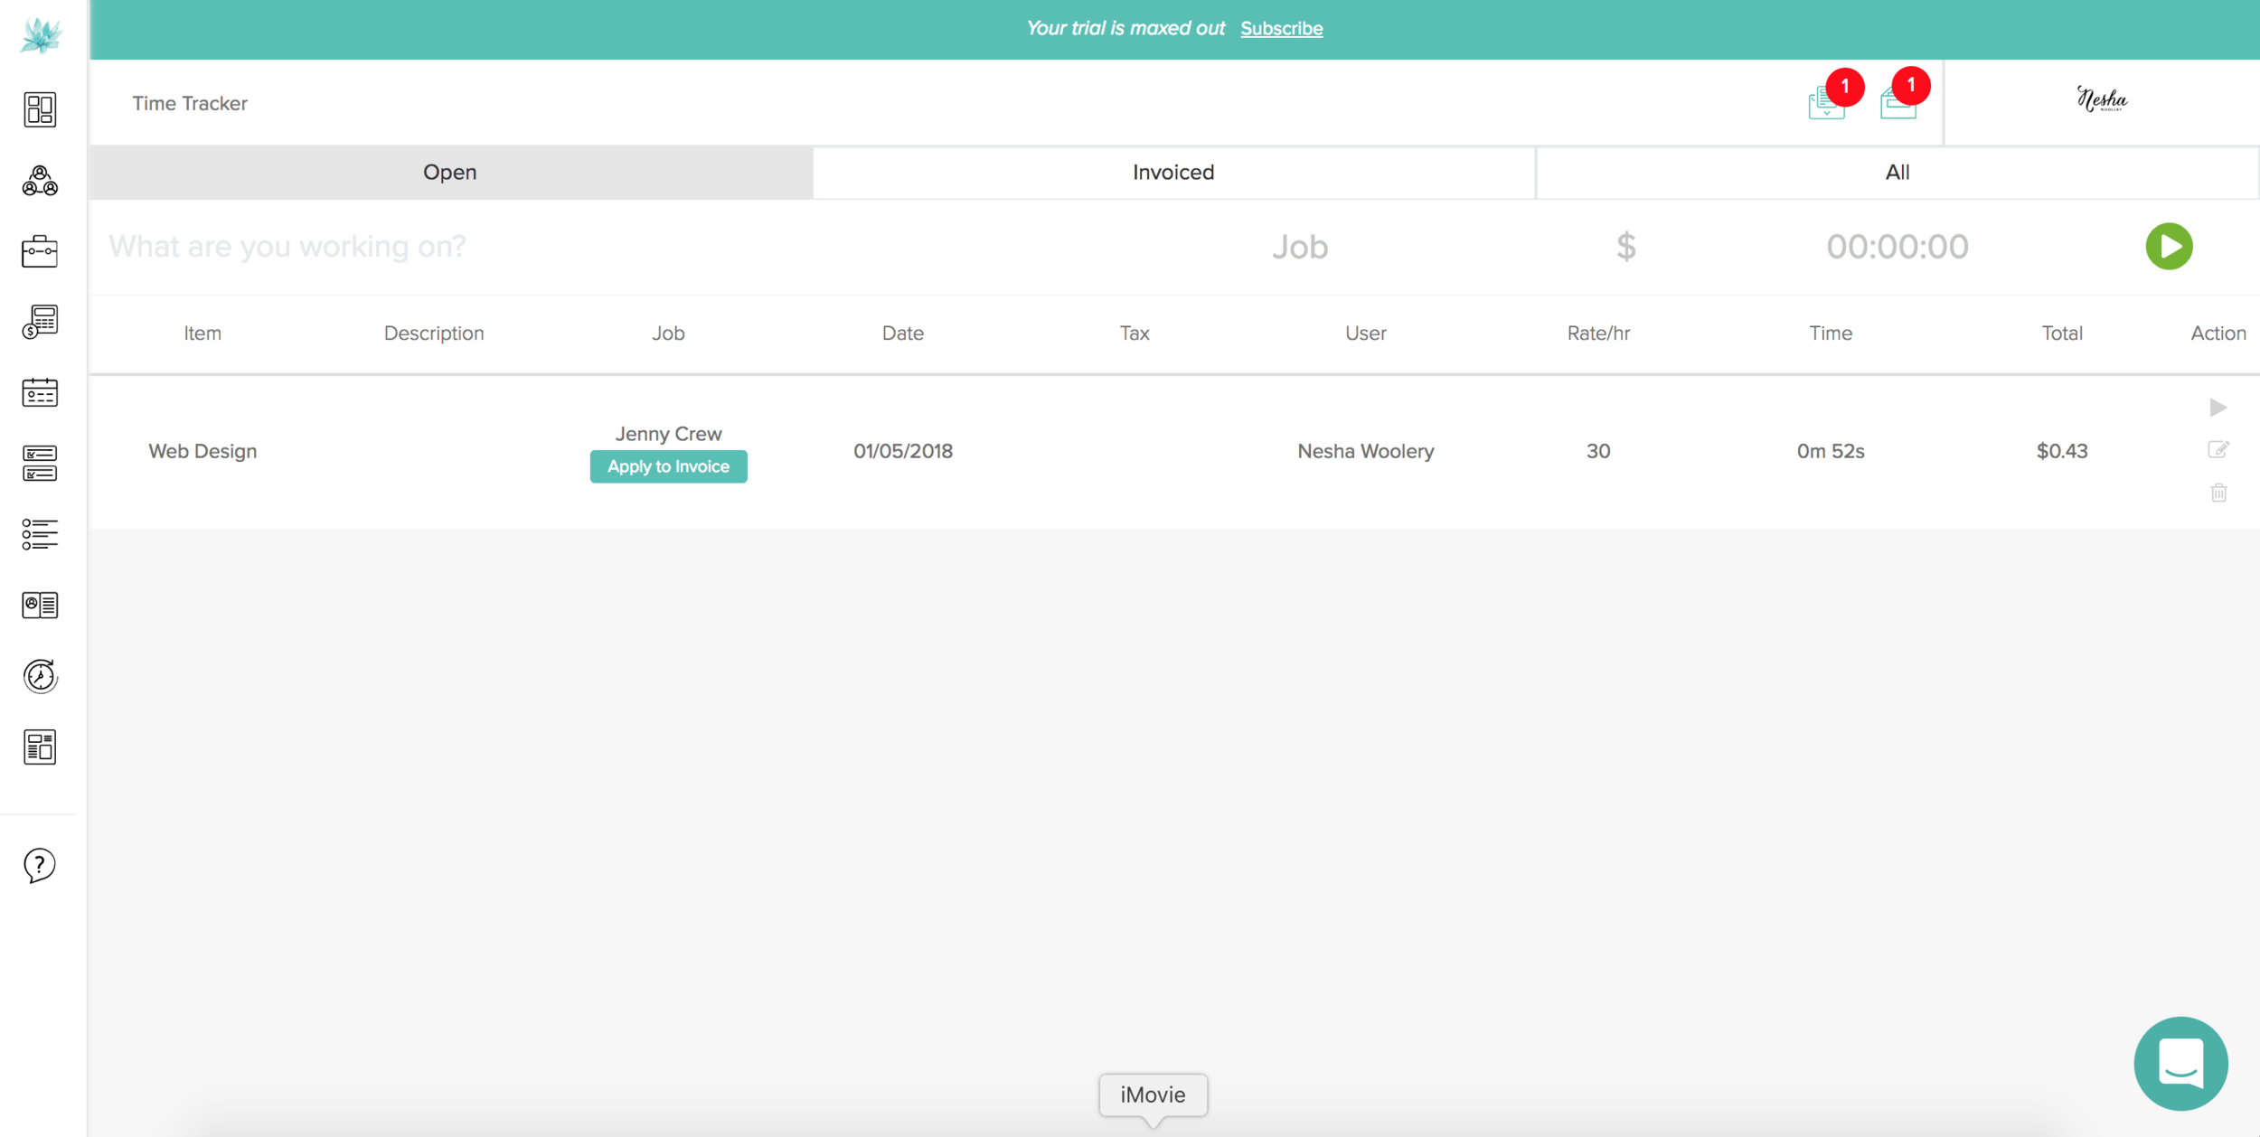Viewport: 2260px width, 1137px height.
Task: Open the invoices dollar icon in sidebar
Action: point(40,322)
